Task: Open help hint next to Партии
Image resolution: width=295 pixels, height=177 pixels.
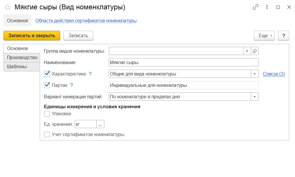Action: pos(72,85)
